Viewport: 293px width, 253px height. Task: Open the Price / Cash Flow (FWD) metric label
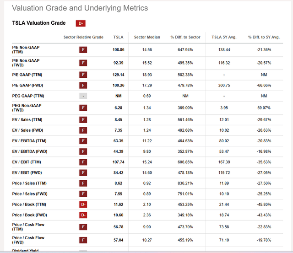(28, 240)
